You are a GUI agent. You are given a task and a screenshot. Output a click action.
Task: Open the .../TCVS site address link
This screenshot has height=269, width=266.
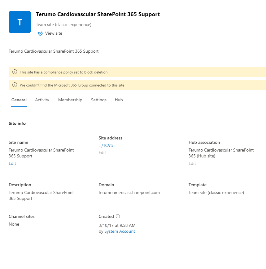click(x=105, y=145)
